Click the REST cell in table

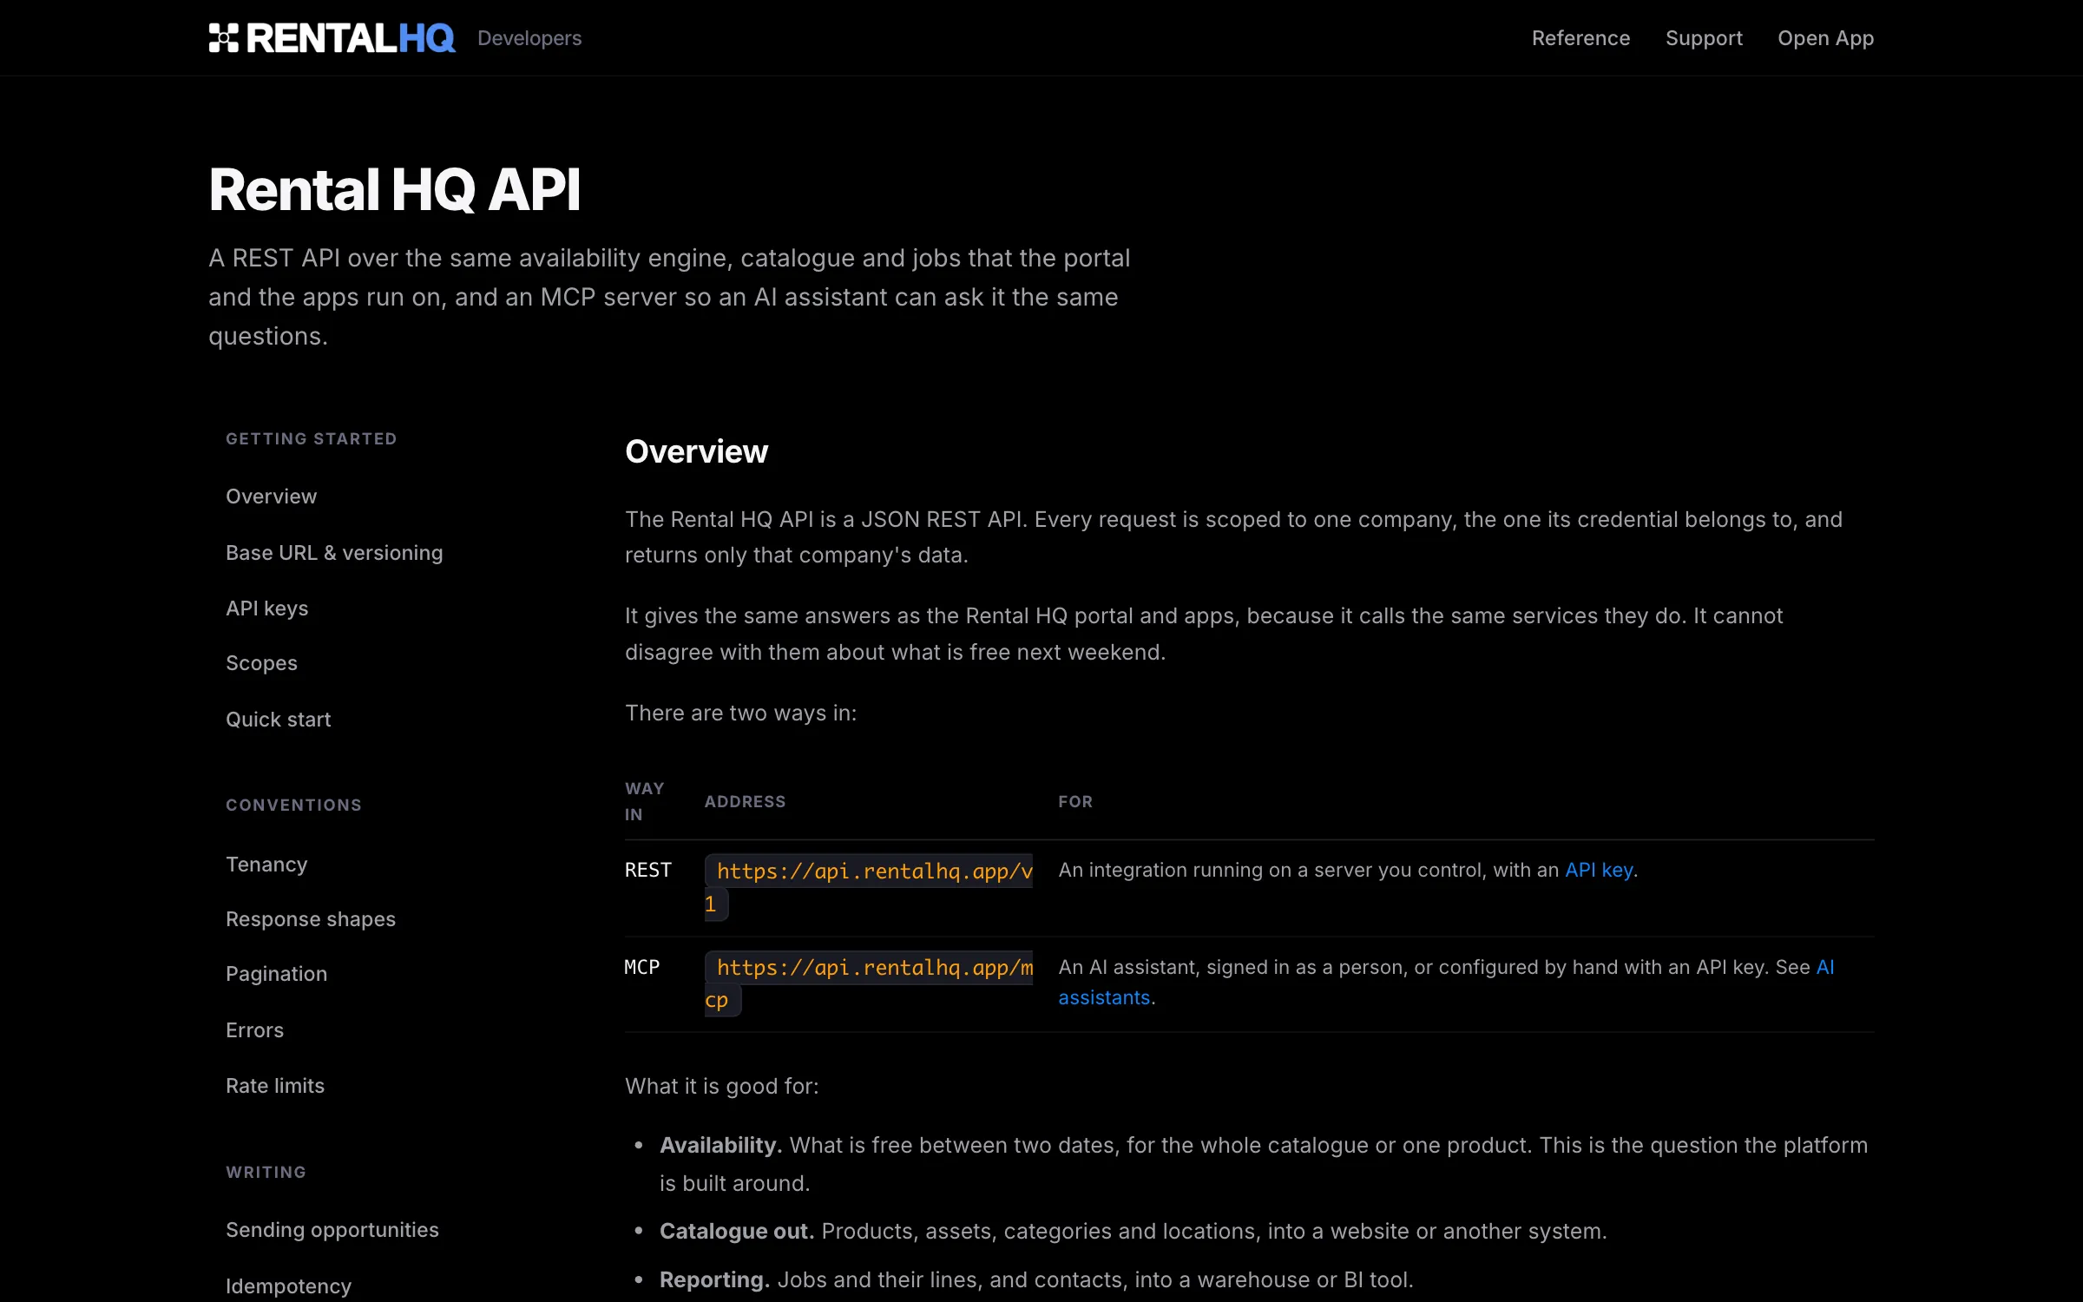click(x=648, y=870)
